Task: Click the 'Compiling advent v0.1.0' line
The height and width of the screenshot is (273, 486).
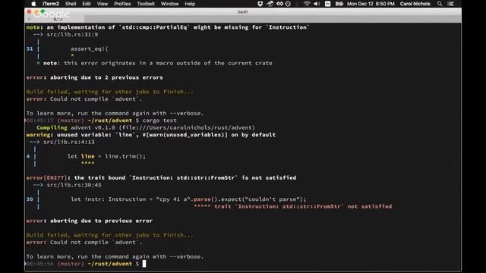Action: tap(145, 127)
